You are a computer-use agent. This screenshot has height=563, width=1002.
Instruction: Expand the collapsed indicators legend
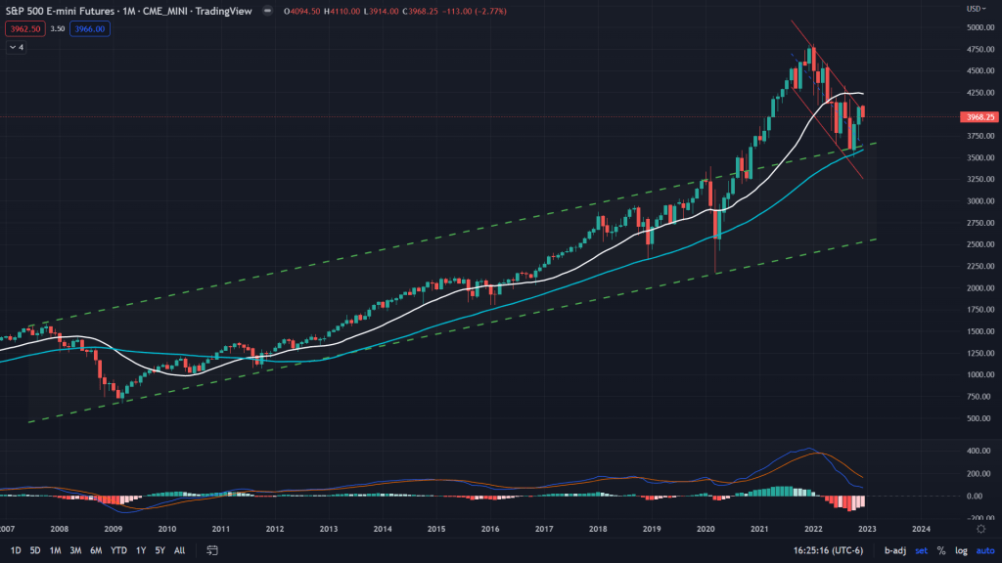[17, 46]
